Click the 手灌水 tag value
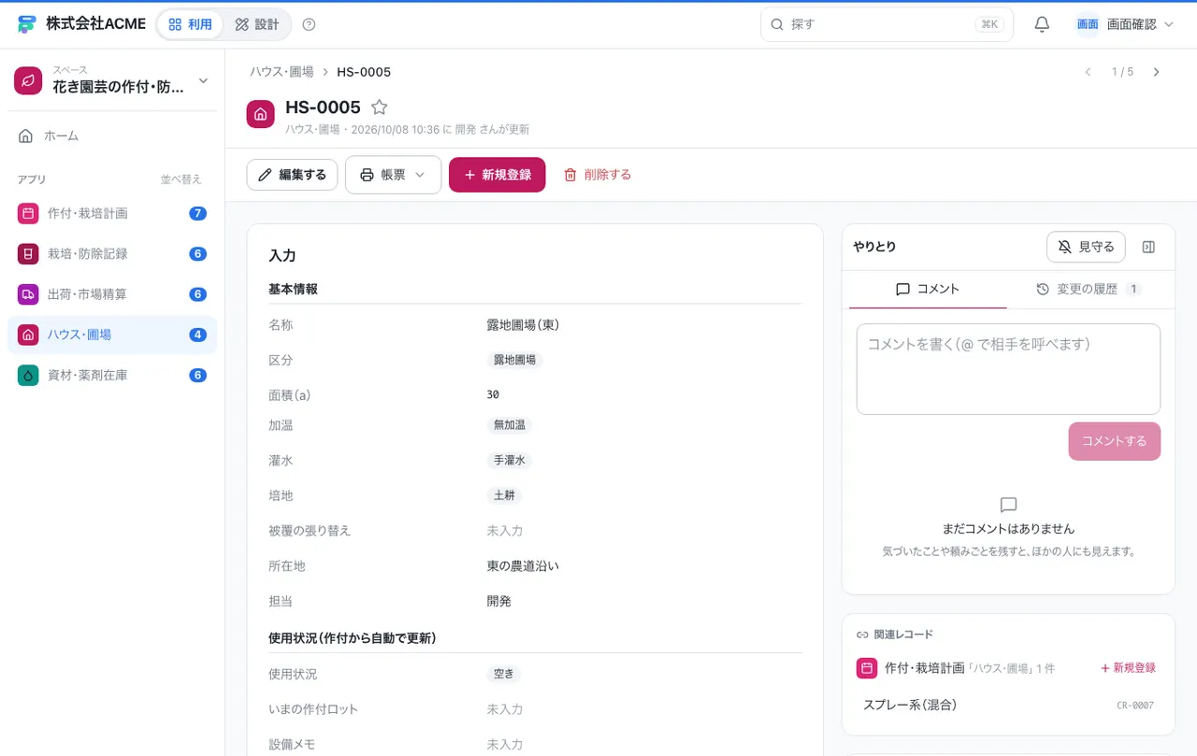 [x=510, y=461]
